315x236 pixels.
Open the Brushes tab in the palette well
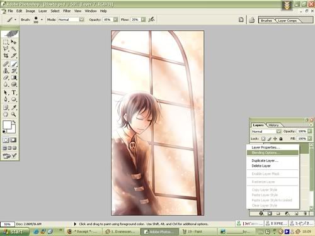266,21
